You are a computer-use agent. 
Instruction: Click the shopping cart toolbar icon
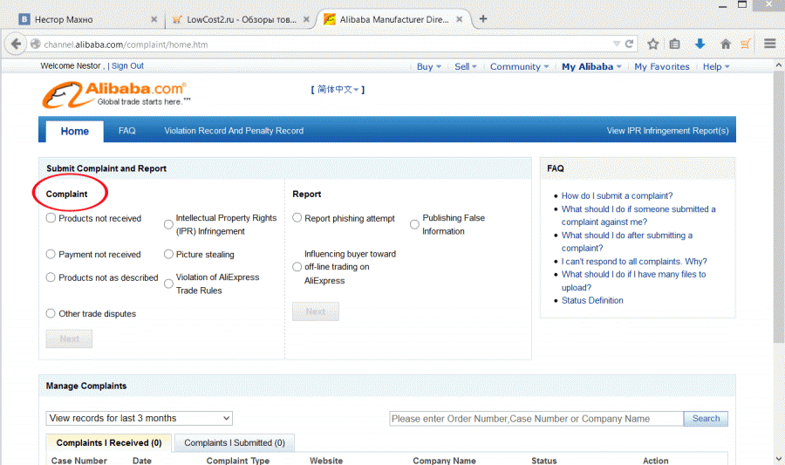click(746, 44)
